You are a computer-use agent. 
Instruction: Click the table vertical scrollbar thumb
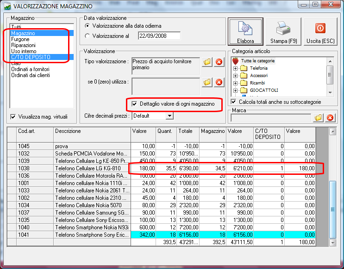[x=333, y=209]
